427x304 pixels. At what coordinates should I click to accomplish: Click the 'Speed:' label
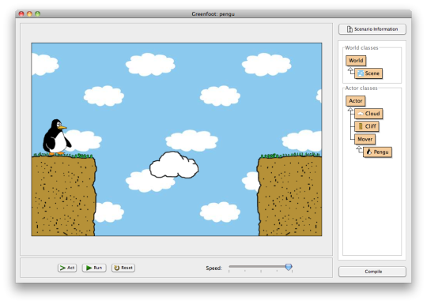(x=213, y=268)
